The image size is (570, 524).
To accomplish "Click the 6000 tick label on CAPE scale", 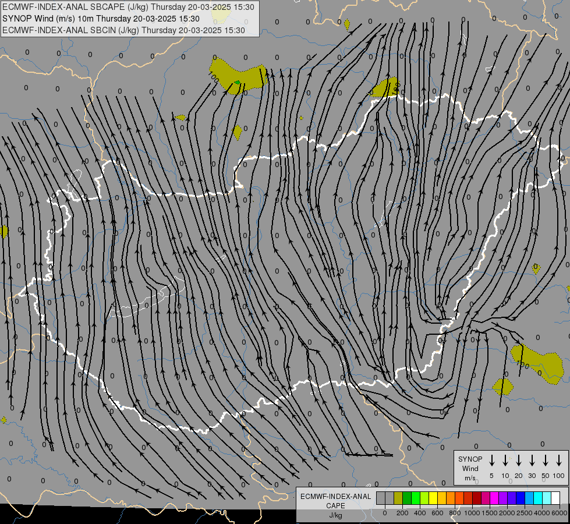I will (560, 513).
